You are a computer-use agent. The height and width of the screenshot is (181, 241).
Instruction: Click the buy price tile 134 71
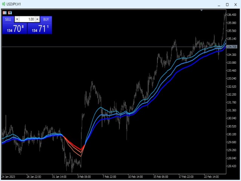tap(40, 29)
